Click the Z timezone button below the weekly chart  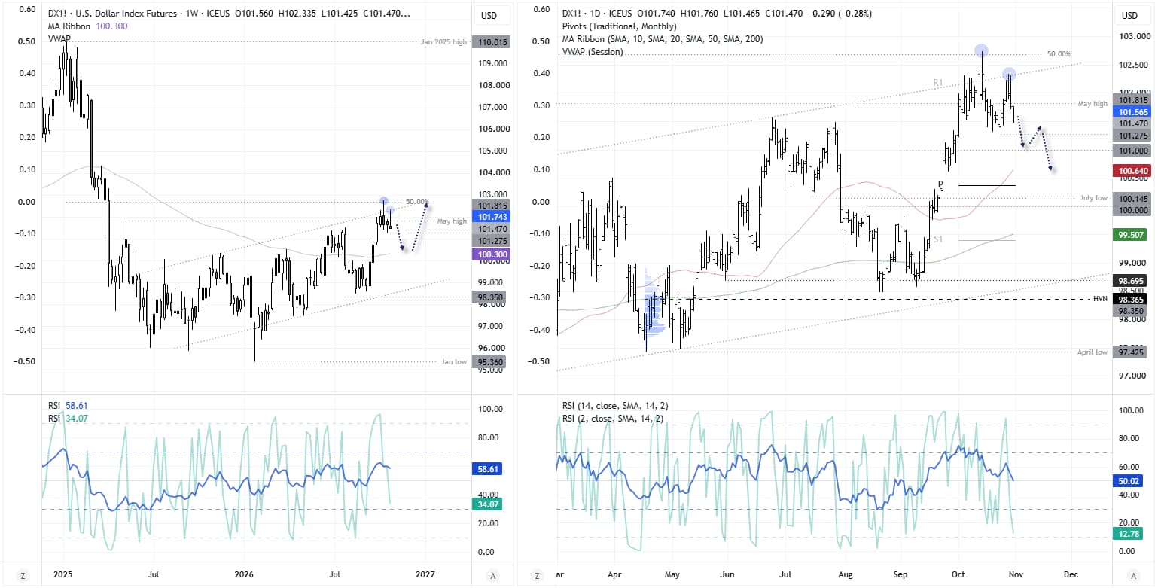23,576
